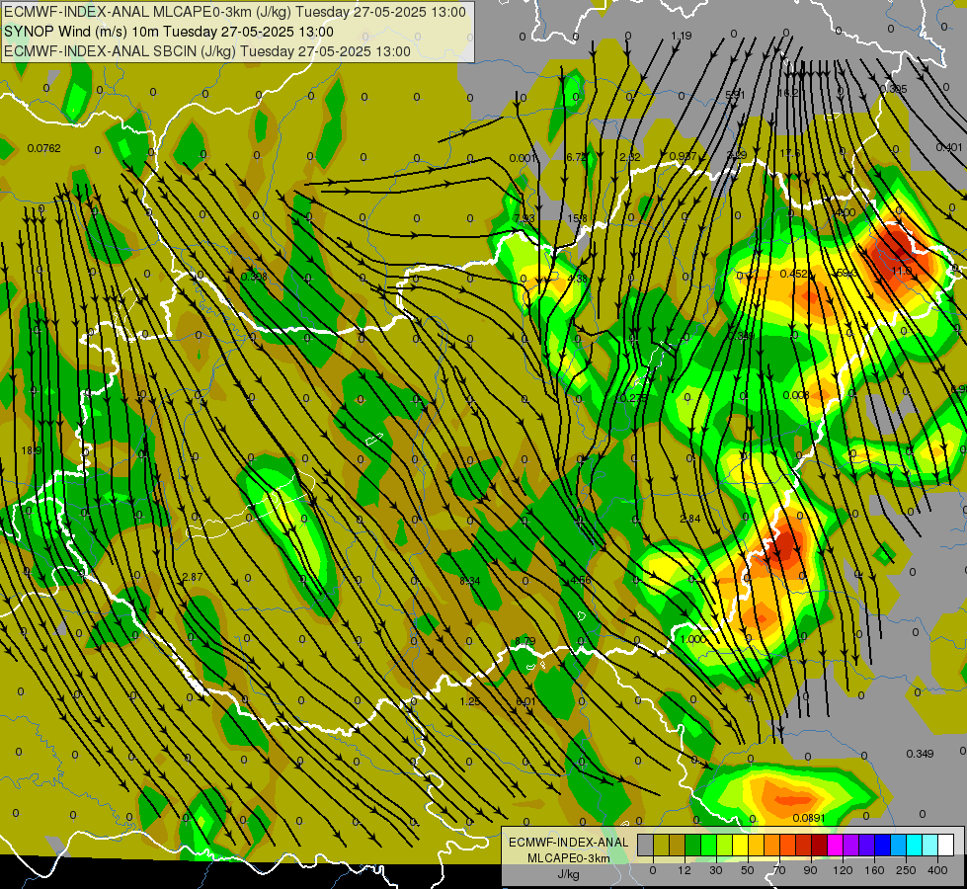
Task: Click the map value 8.34
Action: pyautogui.click(x=470, y=581)
